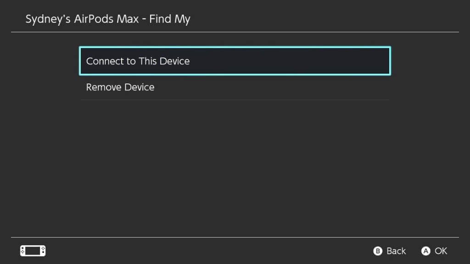Viewport: 470px width, 264px height.
Task: Tap the handheld controller status icon
Action: (x=33, y=251)
